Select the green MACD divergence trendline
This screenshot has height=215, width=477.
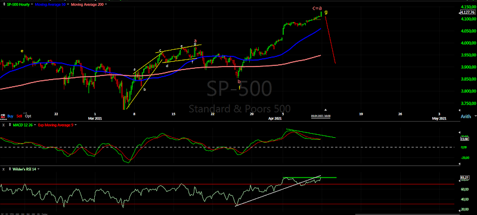tap(311, 134)
